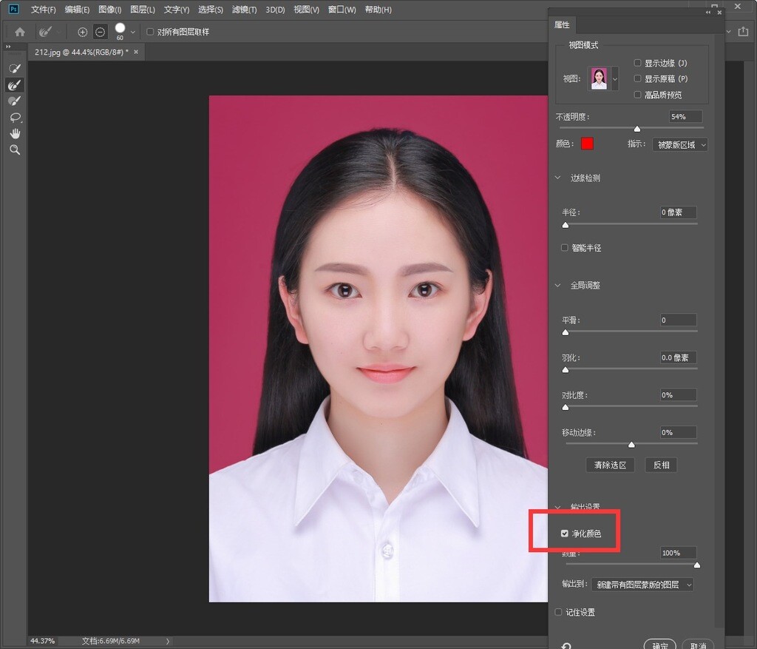The height and width of the screenshot is (649, 757).
Task: Uncheck the 净化颜色 checkbox
Action: [566, 534]
